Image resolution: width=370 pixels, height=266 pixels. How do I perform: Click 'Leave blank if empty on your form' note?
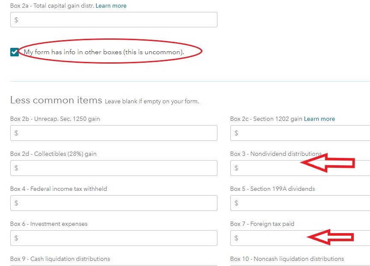[x=152, y=102]
